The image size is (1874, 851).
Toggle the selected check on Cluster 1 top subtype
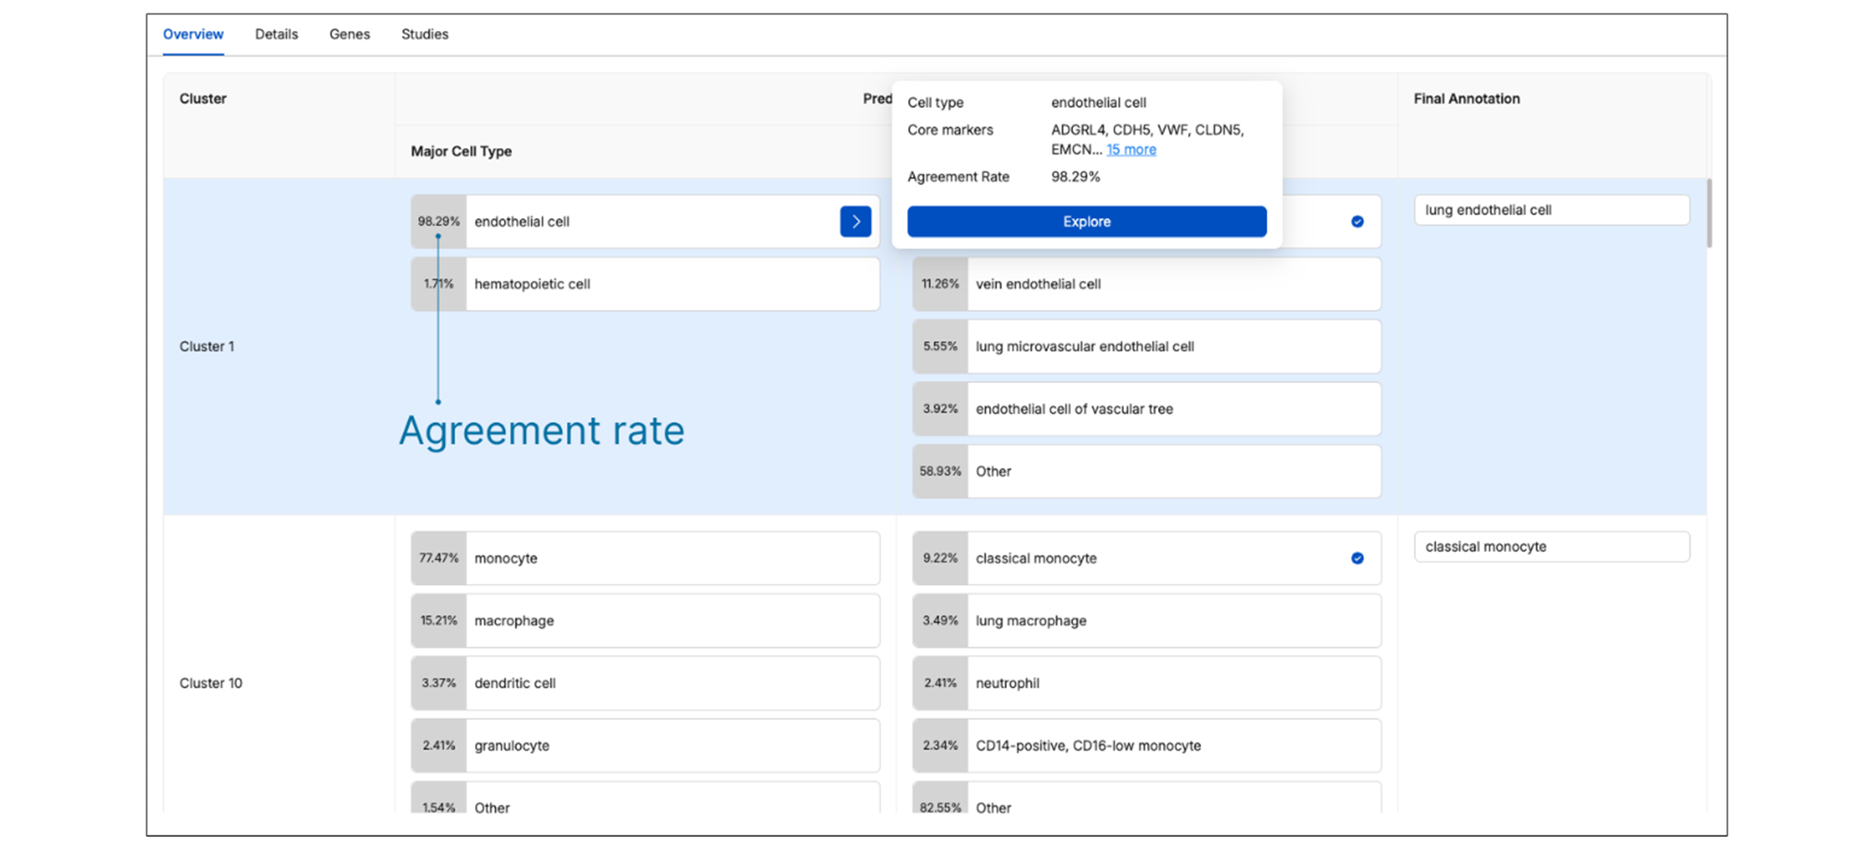1357,221
